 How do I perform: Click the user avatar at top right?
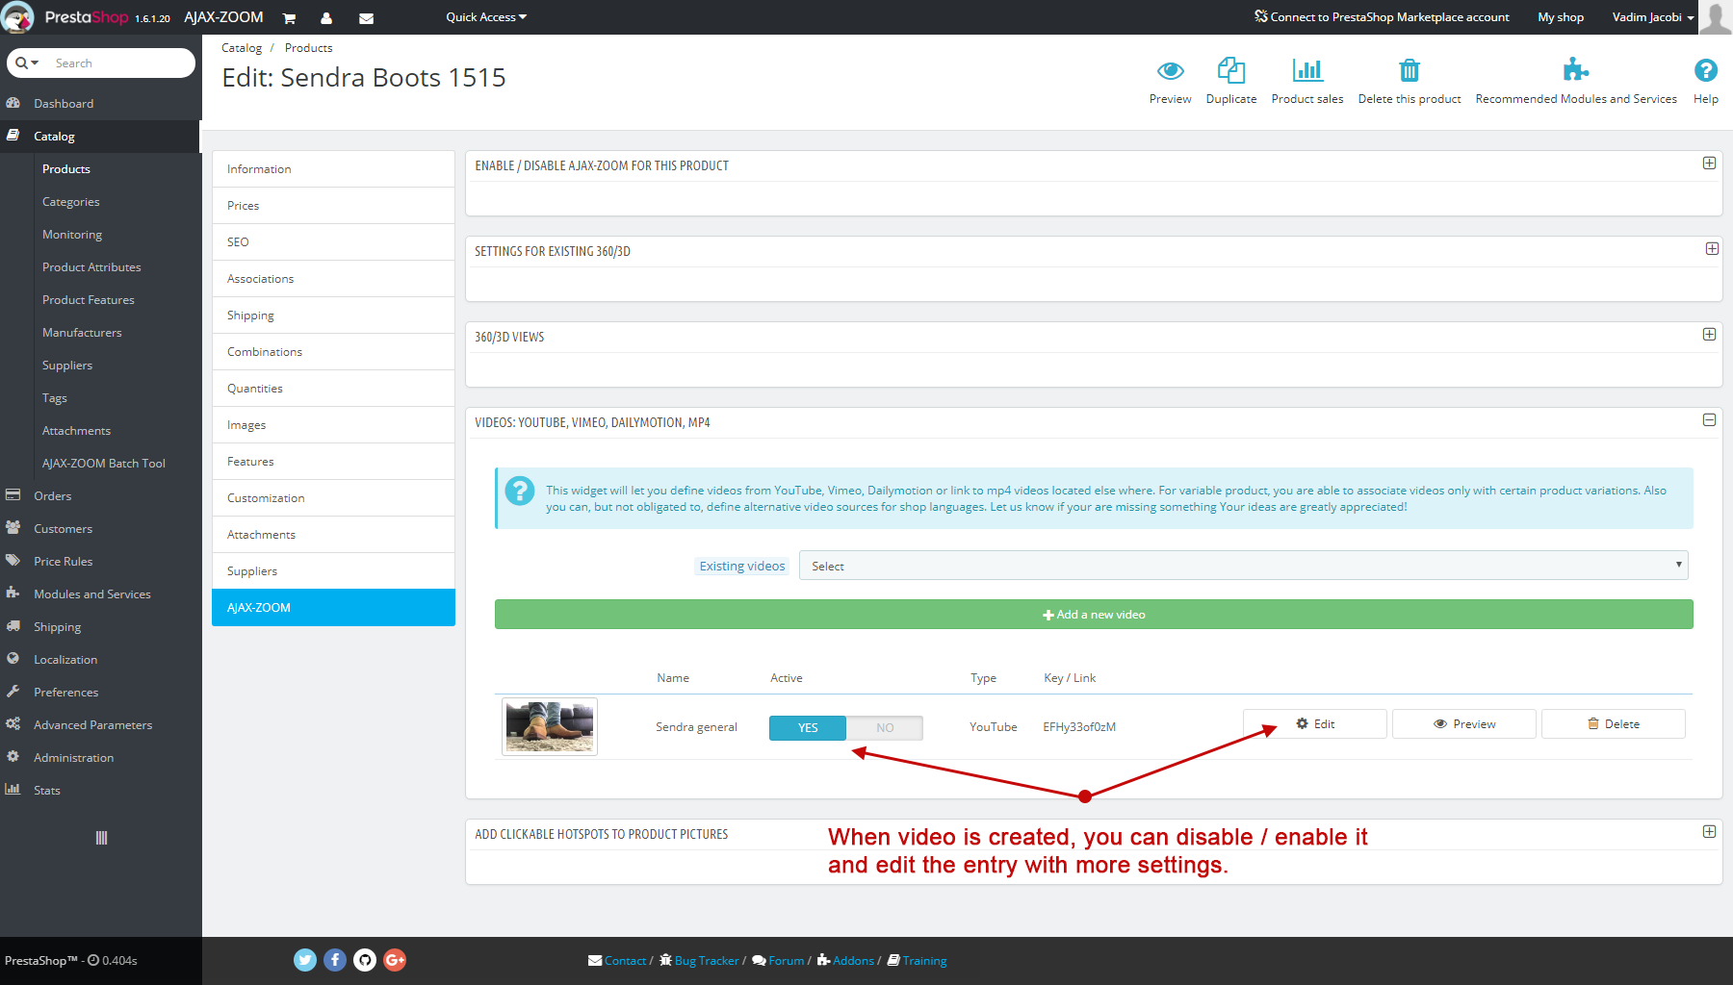point(1716,17)
